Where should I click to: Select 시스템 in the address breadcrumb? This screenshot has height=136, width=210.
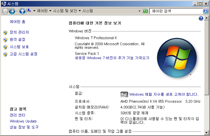click(x=88, y=11)
